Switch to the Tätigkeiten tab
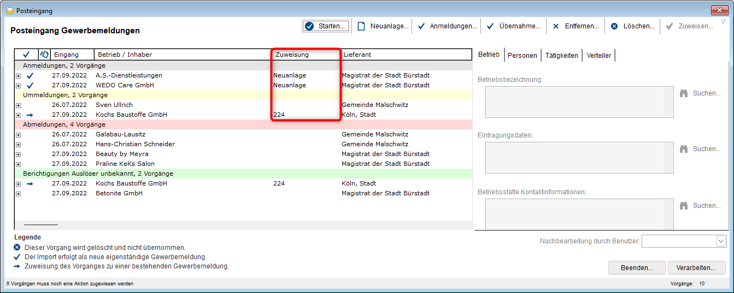This screenshot has width=734, height=293. [x=561, y=55]
